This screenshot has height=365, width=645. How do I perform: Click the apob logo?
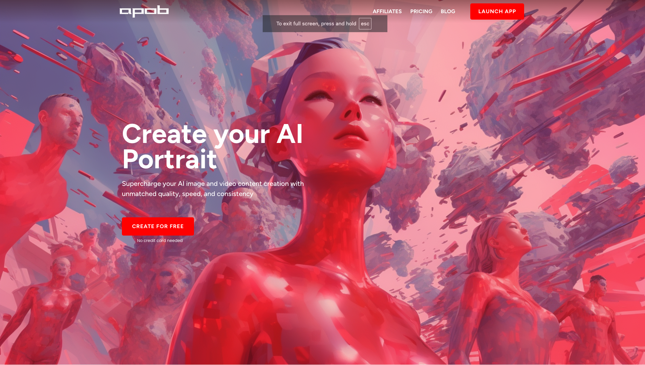point(144,11)
